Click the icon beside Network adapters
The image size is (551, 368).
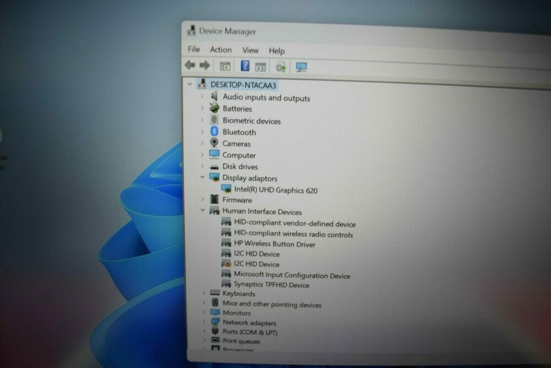click(x=215, y=322)
